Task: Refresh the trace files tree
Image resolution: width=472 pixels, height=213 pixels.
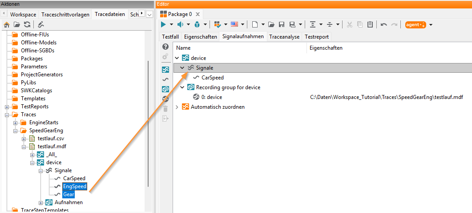Action: [27, 25]
